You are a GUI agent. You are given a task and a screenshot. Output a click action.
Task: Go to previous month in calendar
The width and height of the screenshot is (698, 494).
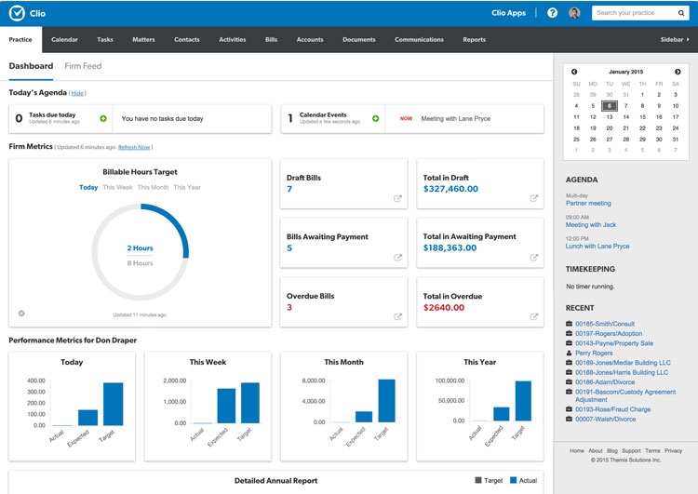click(x=574, y=72)
